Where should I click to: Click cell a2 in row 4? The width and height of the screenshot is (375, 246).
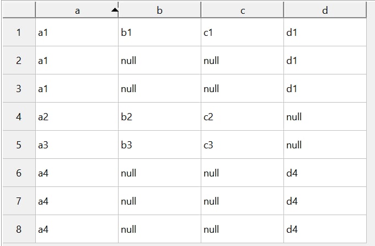click(x=77, y=117)
